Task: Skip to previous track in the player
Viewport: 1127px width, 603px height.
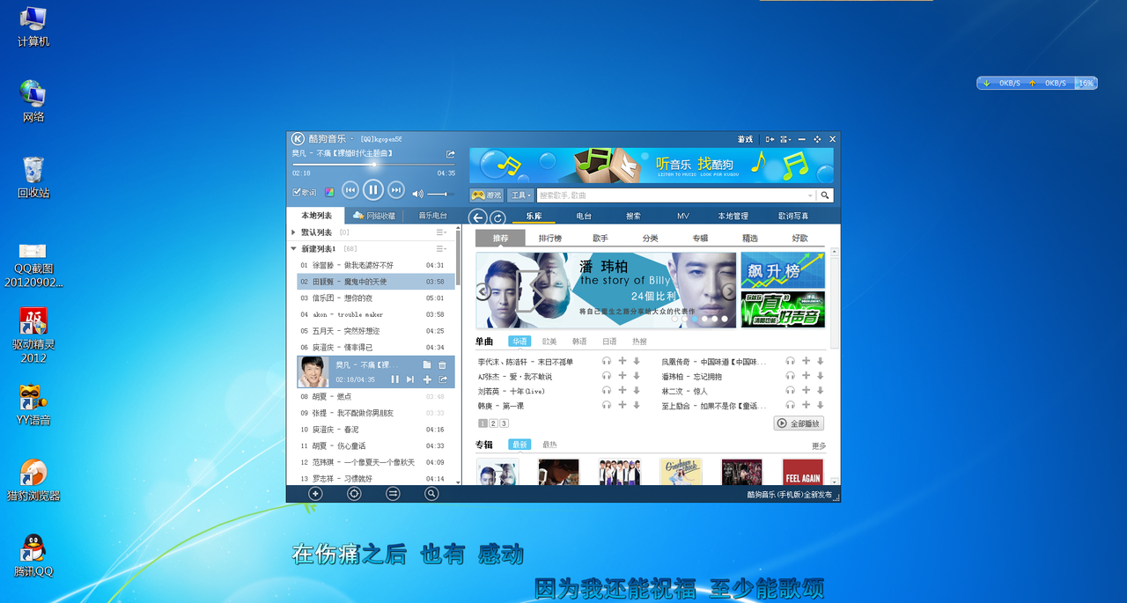Action: (350, 190)
